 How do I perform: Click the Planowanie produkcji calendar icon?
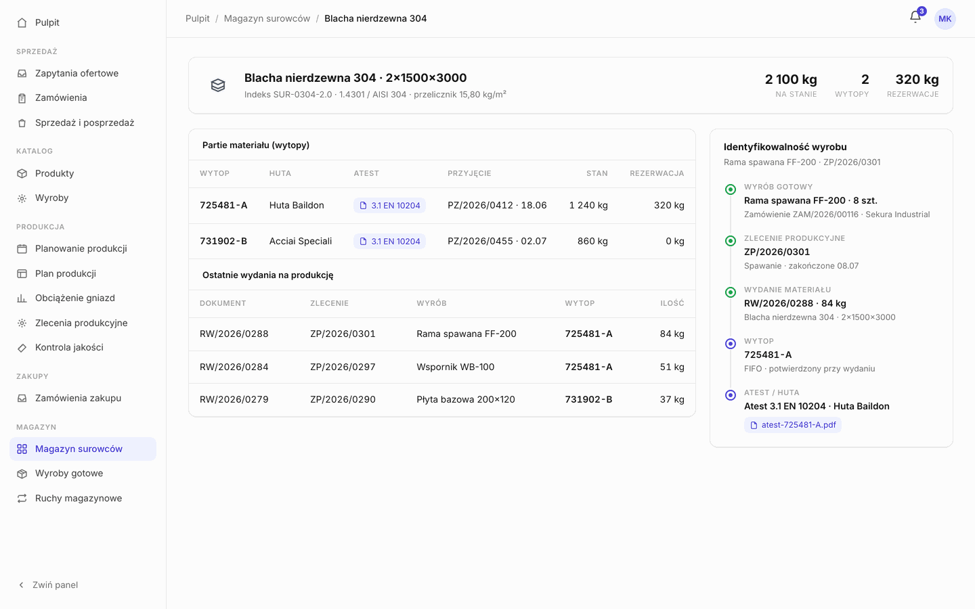pyautogui.click(x=22, y=249)
